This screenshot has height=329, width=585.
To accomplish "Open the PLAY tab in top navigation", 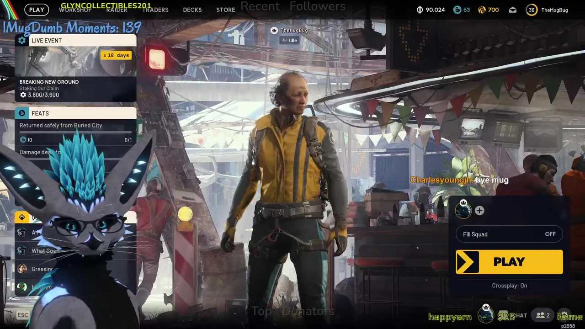I will click(37, 10).
